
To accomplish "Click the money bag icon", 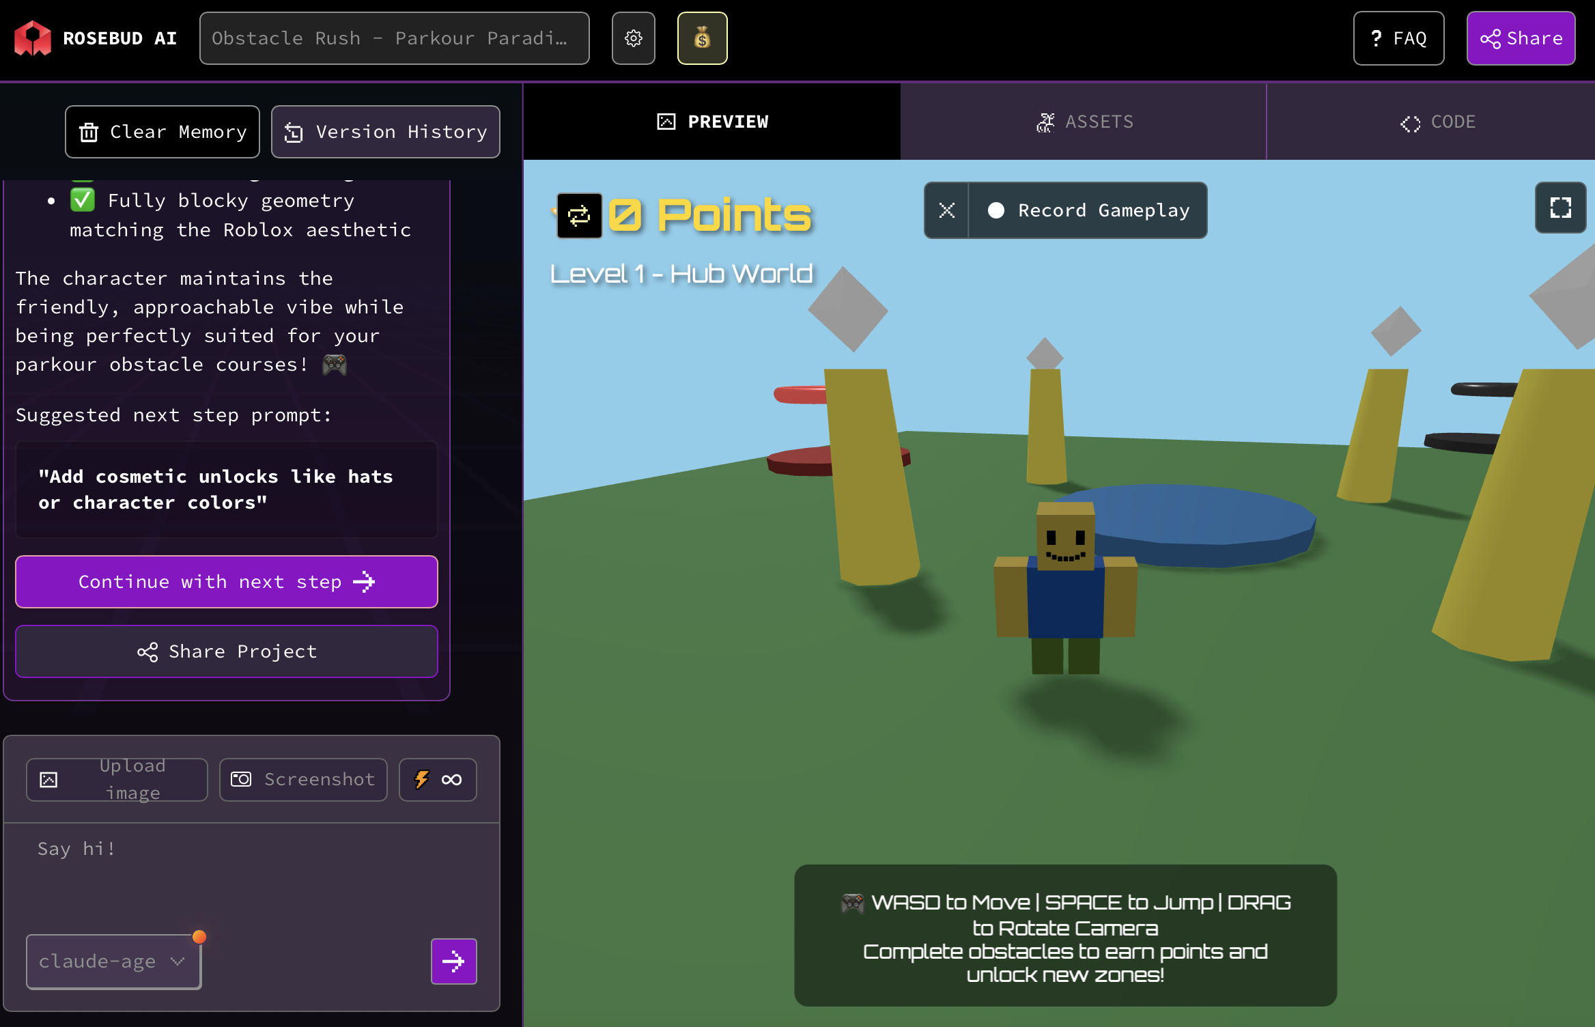I will (x=702, y=38).
